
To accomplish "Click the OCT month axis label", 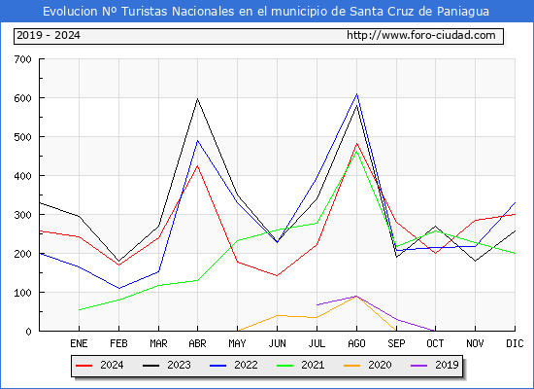I will pyautogui.click(x=435, y=343).
